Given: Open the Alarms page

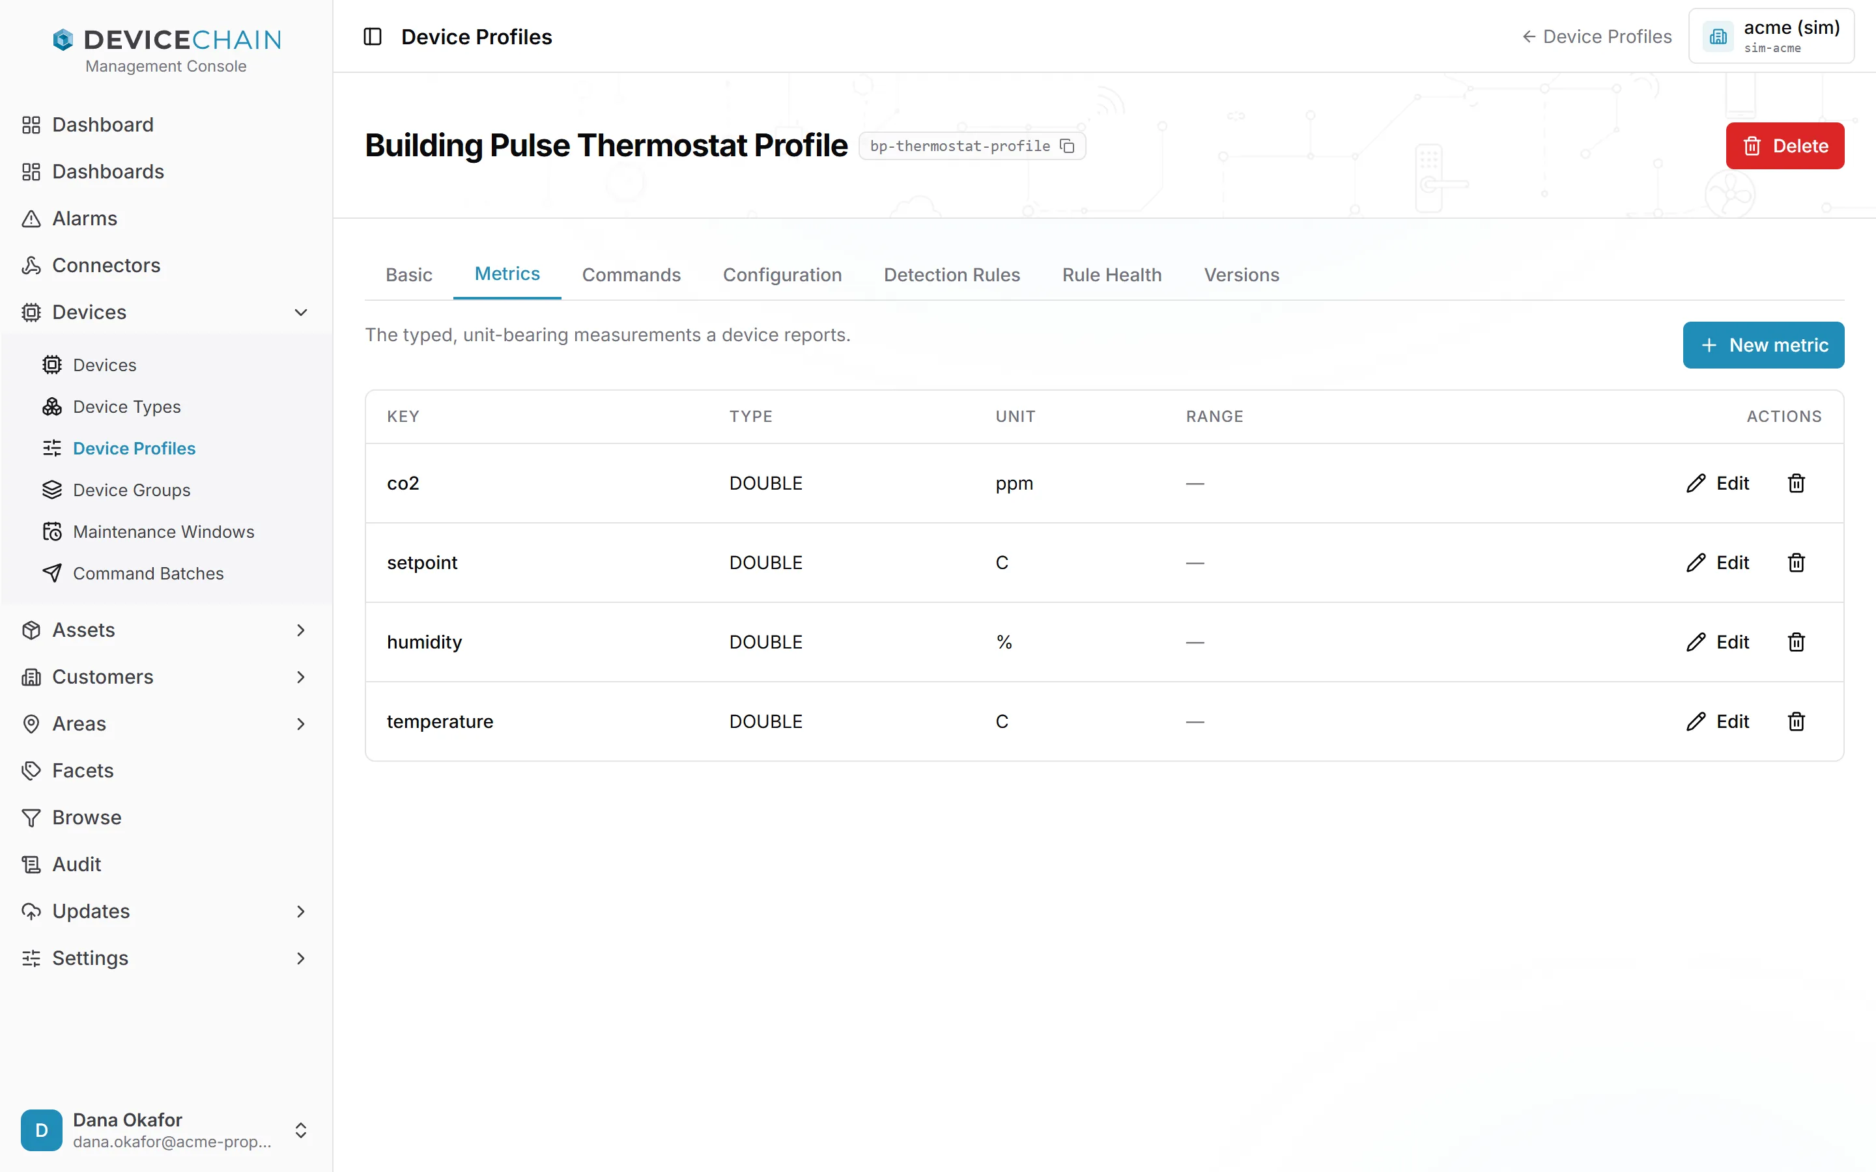Looking at the screenshot, I should tap(166, 218).
